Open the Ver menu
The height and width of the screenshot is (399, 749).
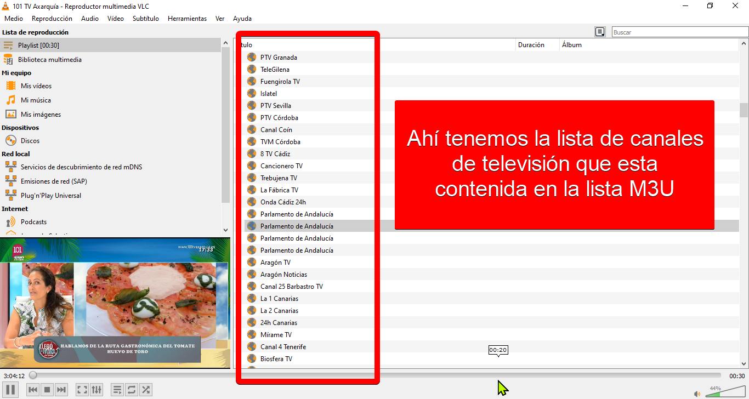pyautogui.click(x=220, y=18)
